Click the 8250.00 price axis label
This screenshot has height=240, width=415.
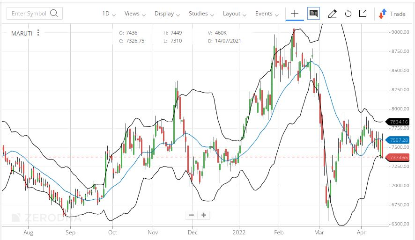pos(400,89)
